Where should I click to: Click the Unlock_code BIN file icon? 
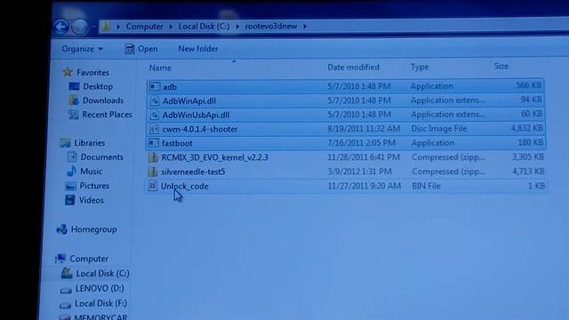click(153, 186)
